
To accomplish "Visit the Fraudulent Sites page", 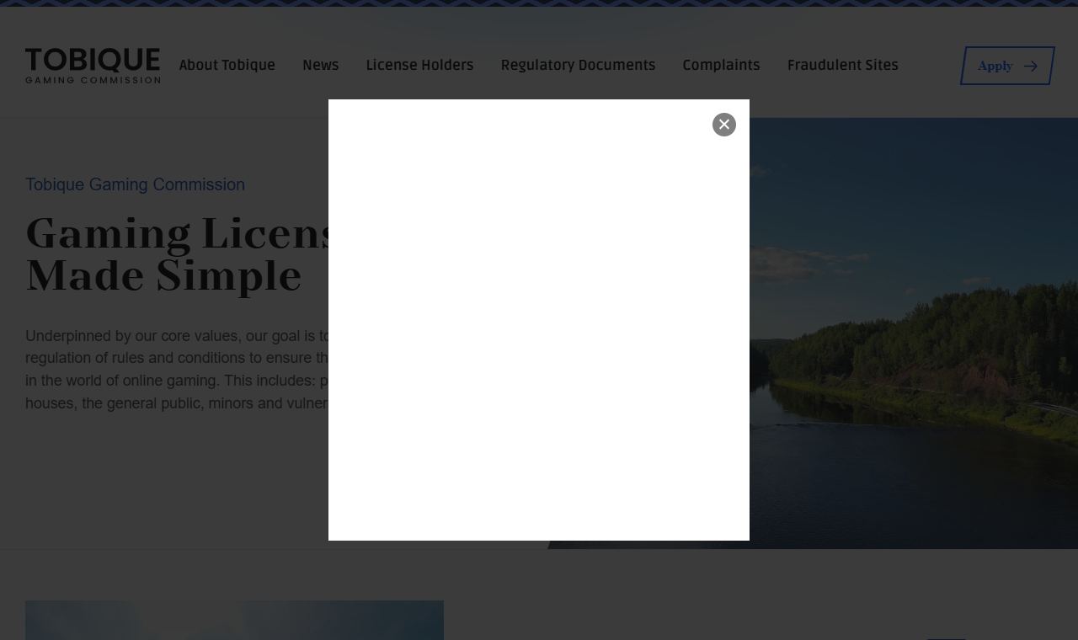I will pyautogui.click(x=843, y=66).
